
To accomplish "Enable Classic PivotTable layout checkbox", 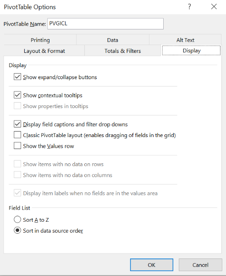I will [x=17, y=135].
